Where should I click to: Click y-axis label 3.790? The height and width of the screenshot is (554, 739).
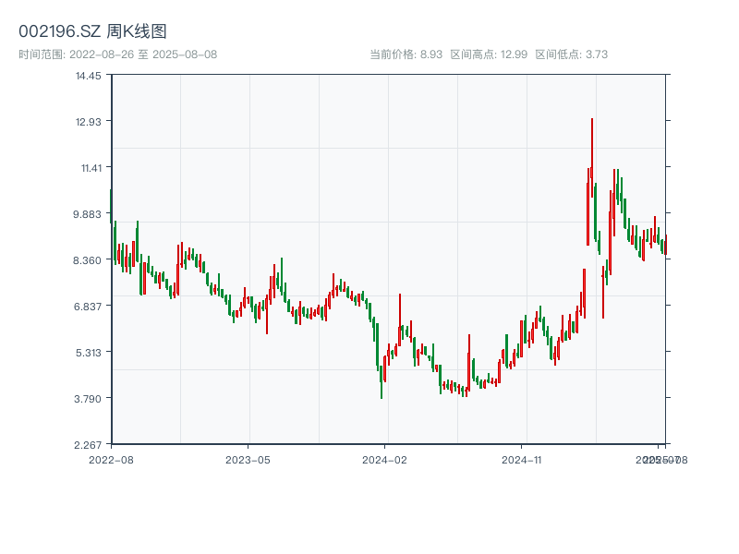click(x=87, y=399)
